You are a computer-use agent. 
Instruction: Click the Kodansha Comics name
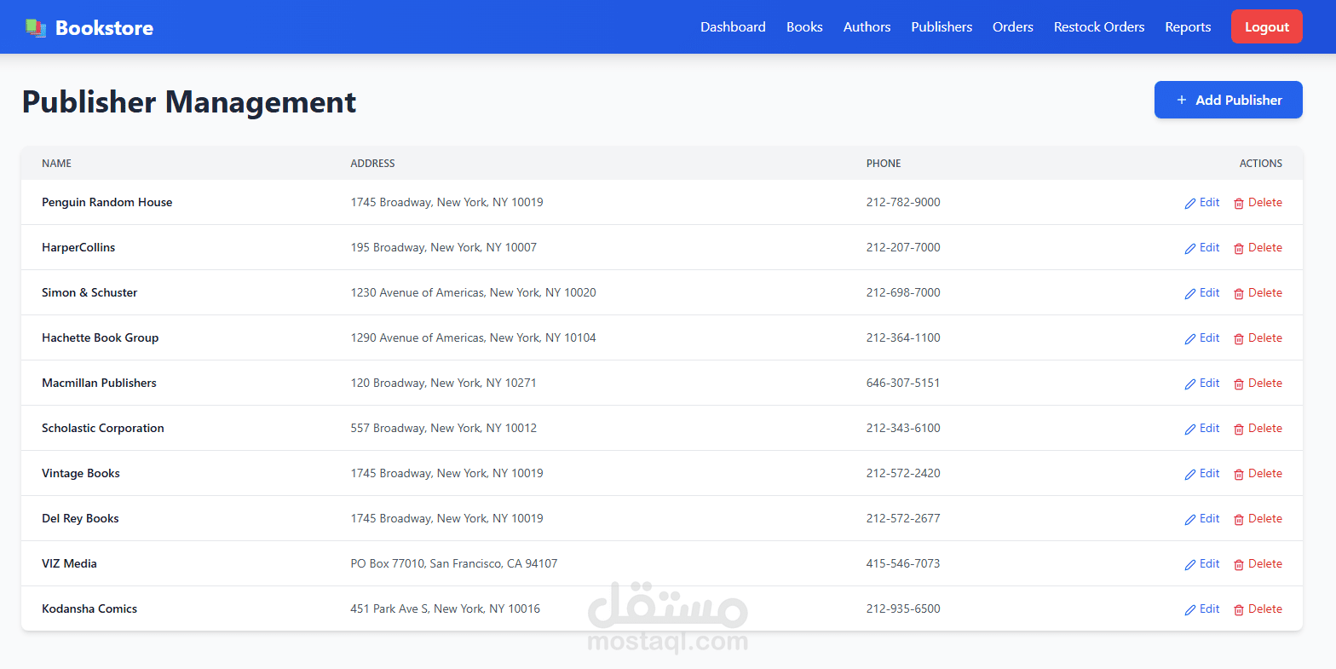89,608
